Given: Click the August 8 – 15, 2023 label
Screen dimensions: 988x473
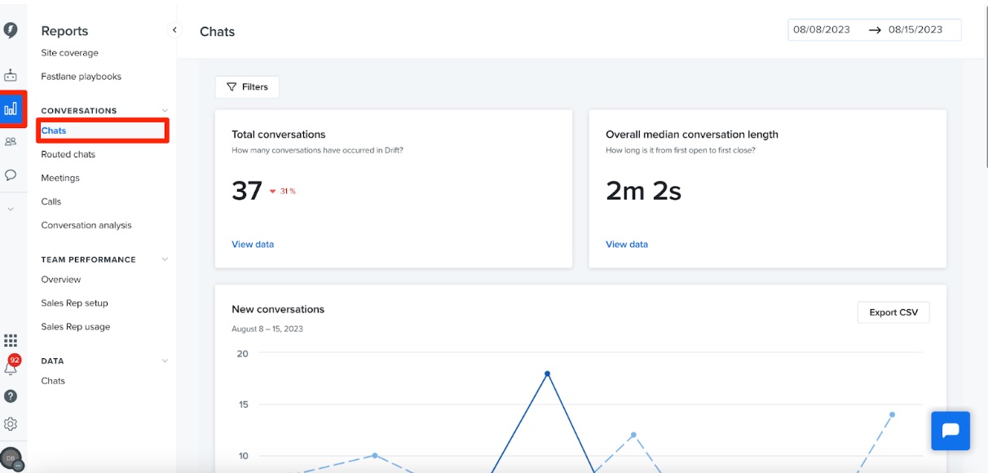Looking at the screenshot, I should point(267,329).
